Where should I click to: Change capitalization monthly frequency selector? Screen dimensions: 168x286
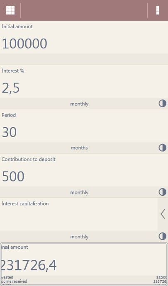(79, 237)
